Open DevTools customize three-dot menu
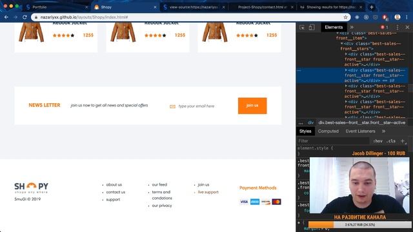 [398, 27]
